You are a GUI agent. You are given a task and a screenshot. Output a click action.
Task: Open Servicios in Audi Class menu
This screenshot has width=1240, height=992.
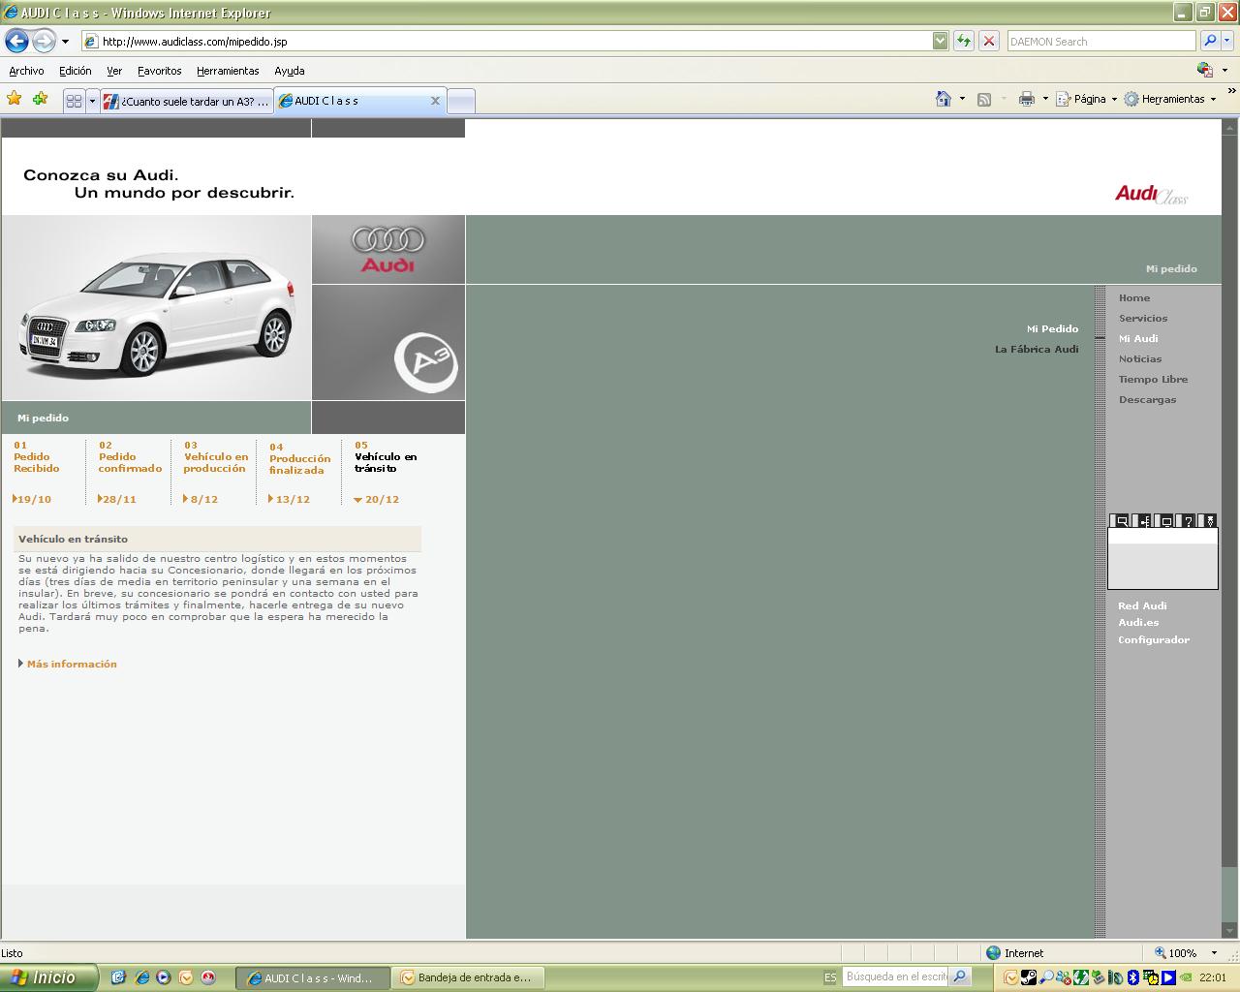pos(1143,318)
